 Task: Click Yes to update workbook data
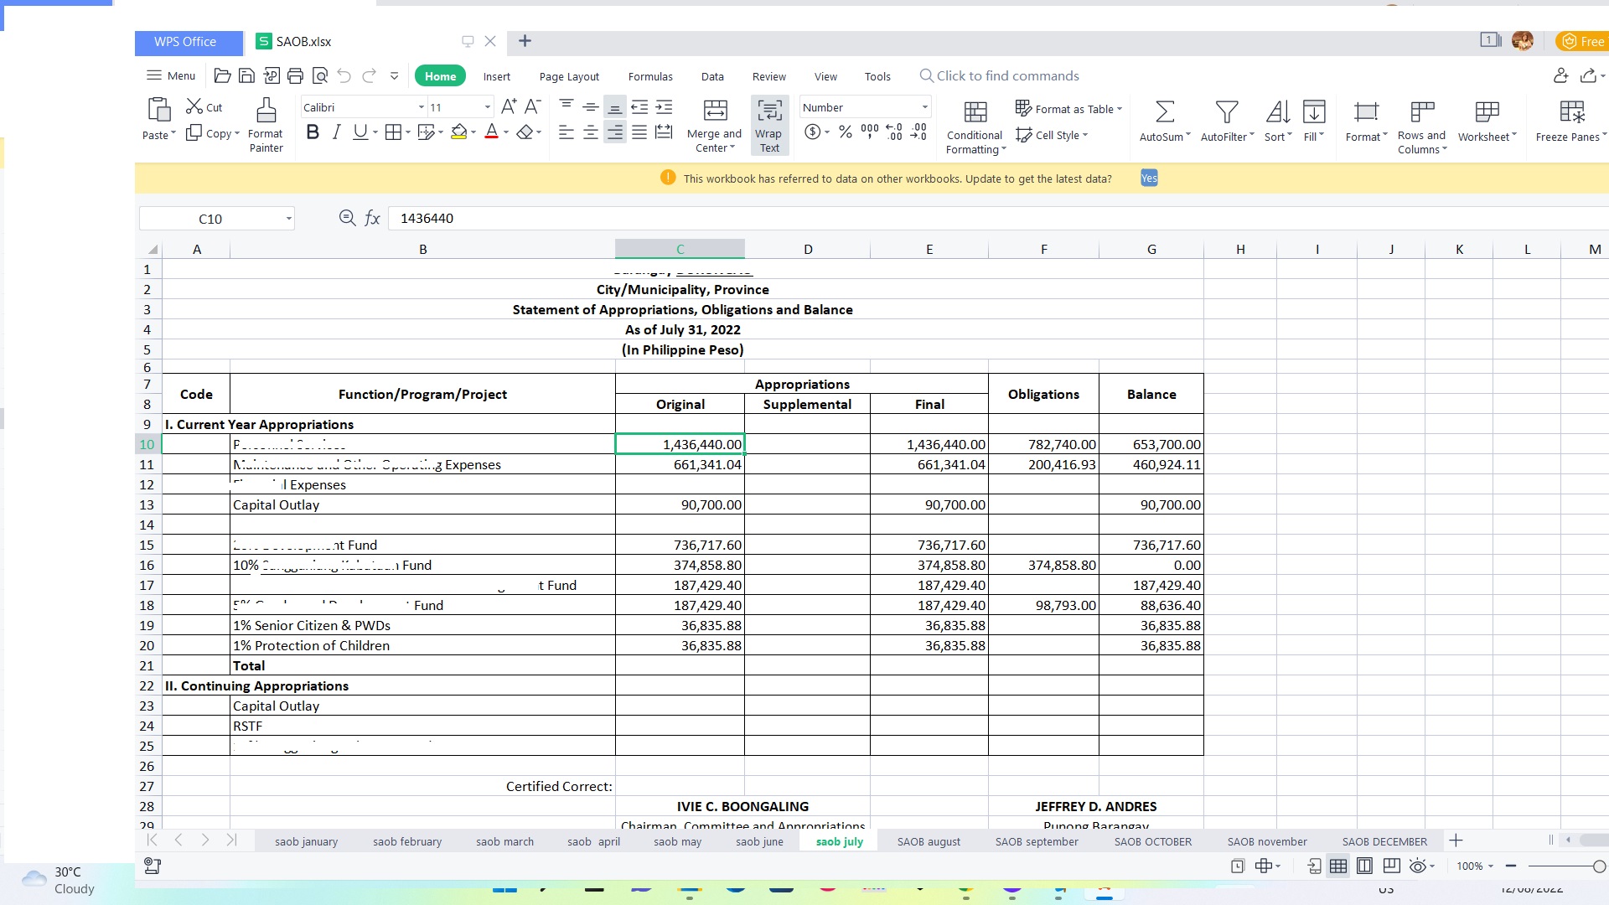pos(1149,178)
